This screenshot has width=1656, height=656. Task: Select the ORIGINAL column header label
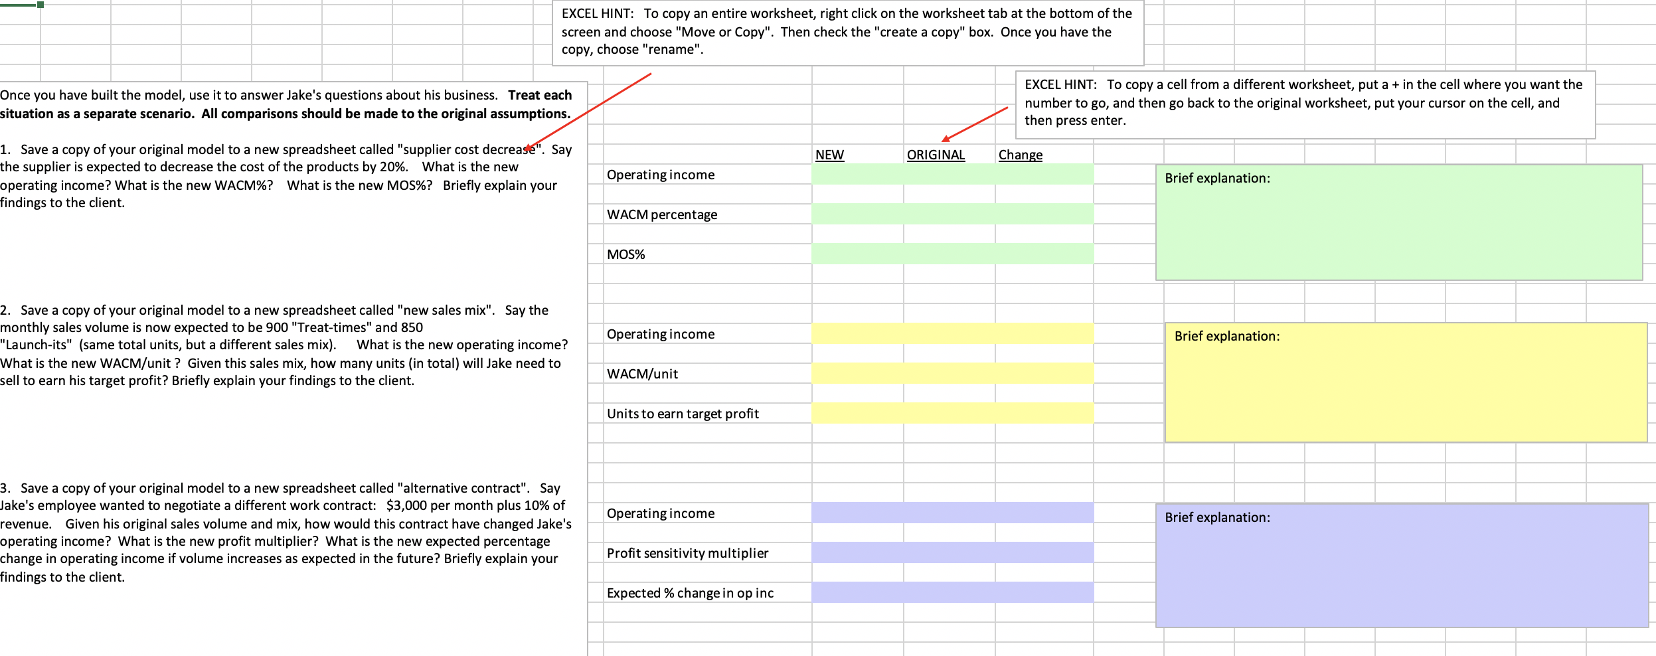(936, 153)
